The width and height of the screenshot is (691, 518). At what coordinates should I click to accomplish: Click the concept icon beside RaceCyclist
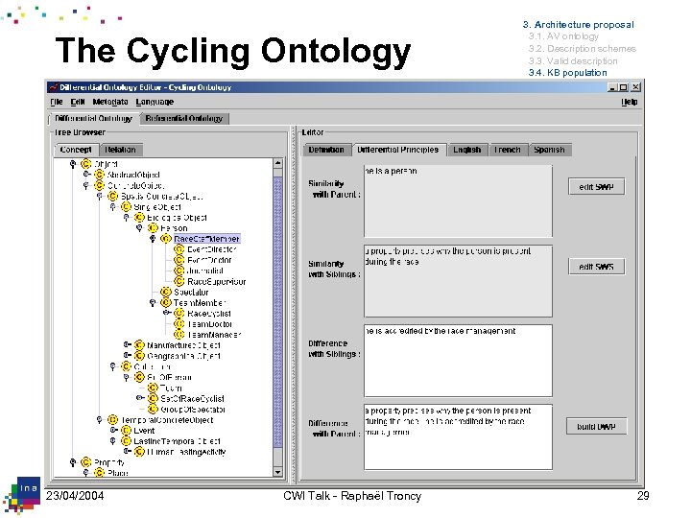(179, 313)
